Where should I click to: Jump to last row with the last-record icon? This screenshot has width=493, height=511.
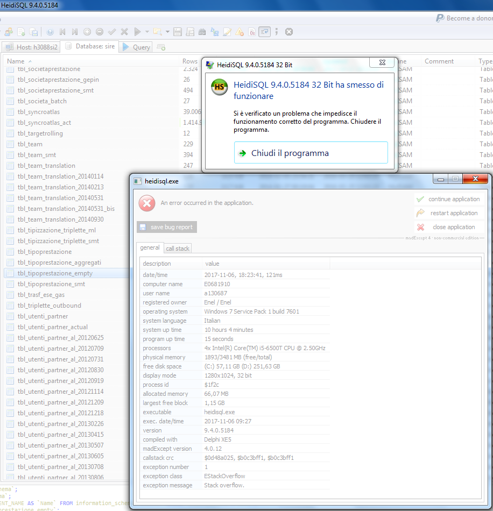[x=75, y=32]
